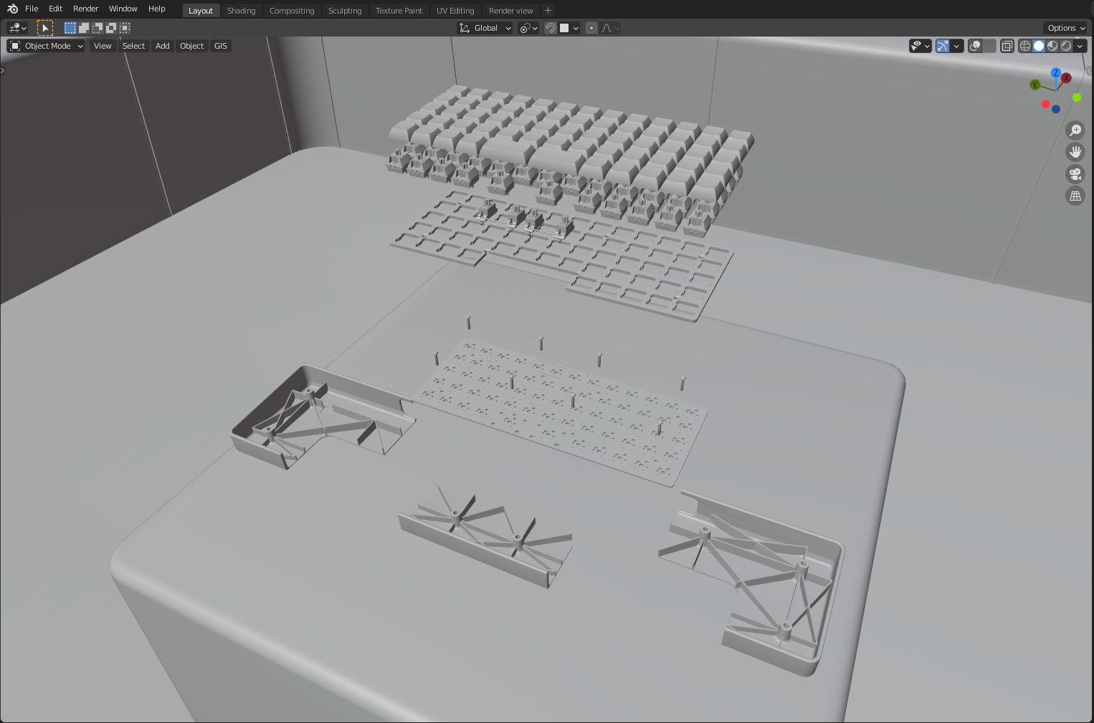Toggle the viewport overlays button
This screenshot has height=723, width=1094.
[975, 46]
